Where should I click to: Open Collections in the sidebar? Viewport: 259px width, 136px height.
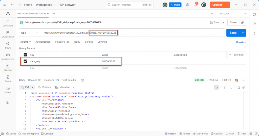(8, 23)
